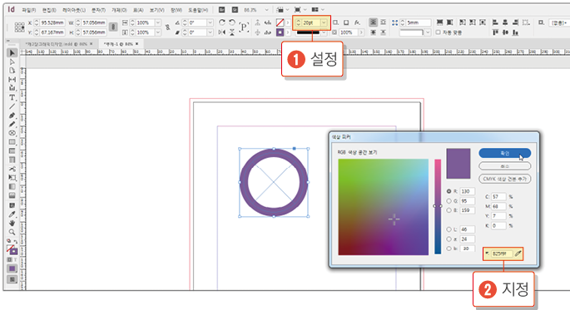This screenshot has height=310, width=570.
Task: Select the Rectangle tool
Action: tap(12, 142)
